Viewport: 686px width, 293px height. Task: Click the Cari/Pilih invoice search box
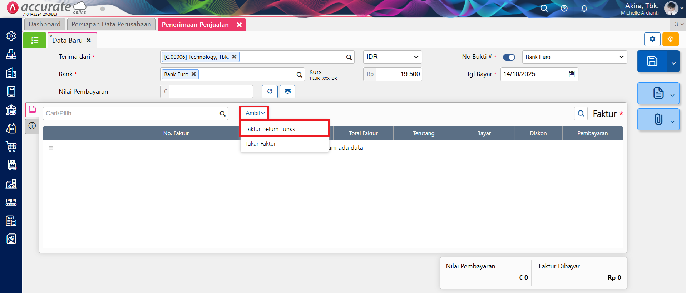click(131, 113)
